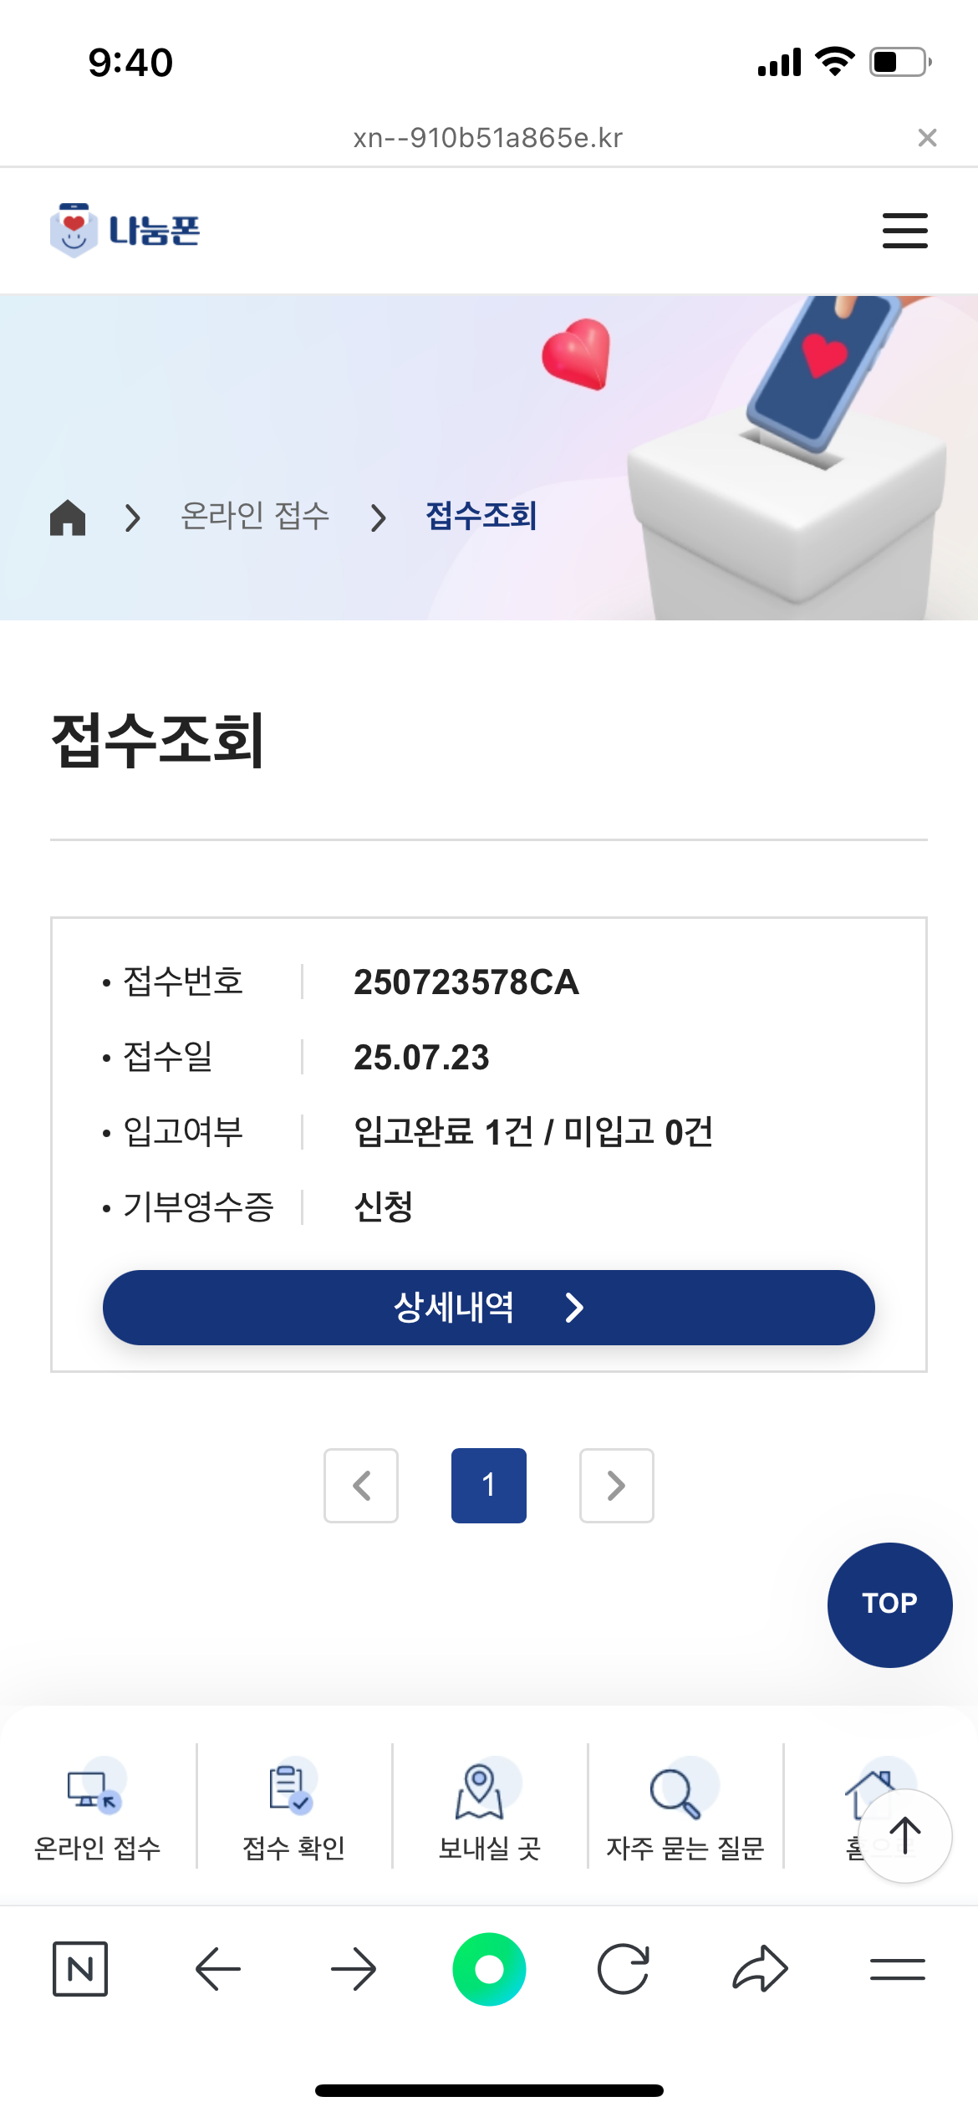
Task: Reload the page with refresh icon
Action: [624, 1969]
